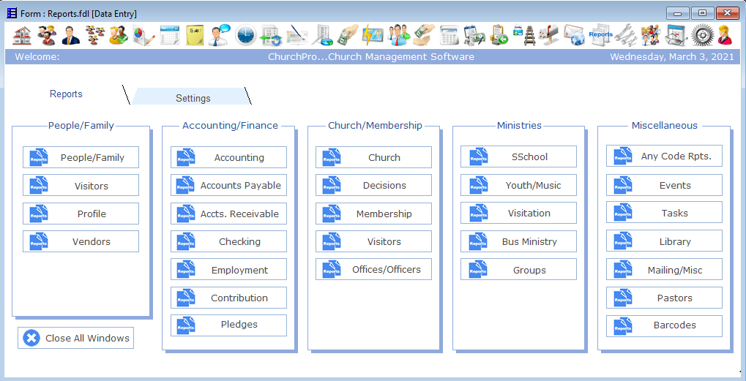Screen dimensions: 746x381
Task: Open the Library reports button
Action: coord(664,241)
